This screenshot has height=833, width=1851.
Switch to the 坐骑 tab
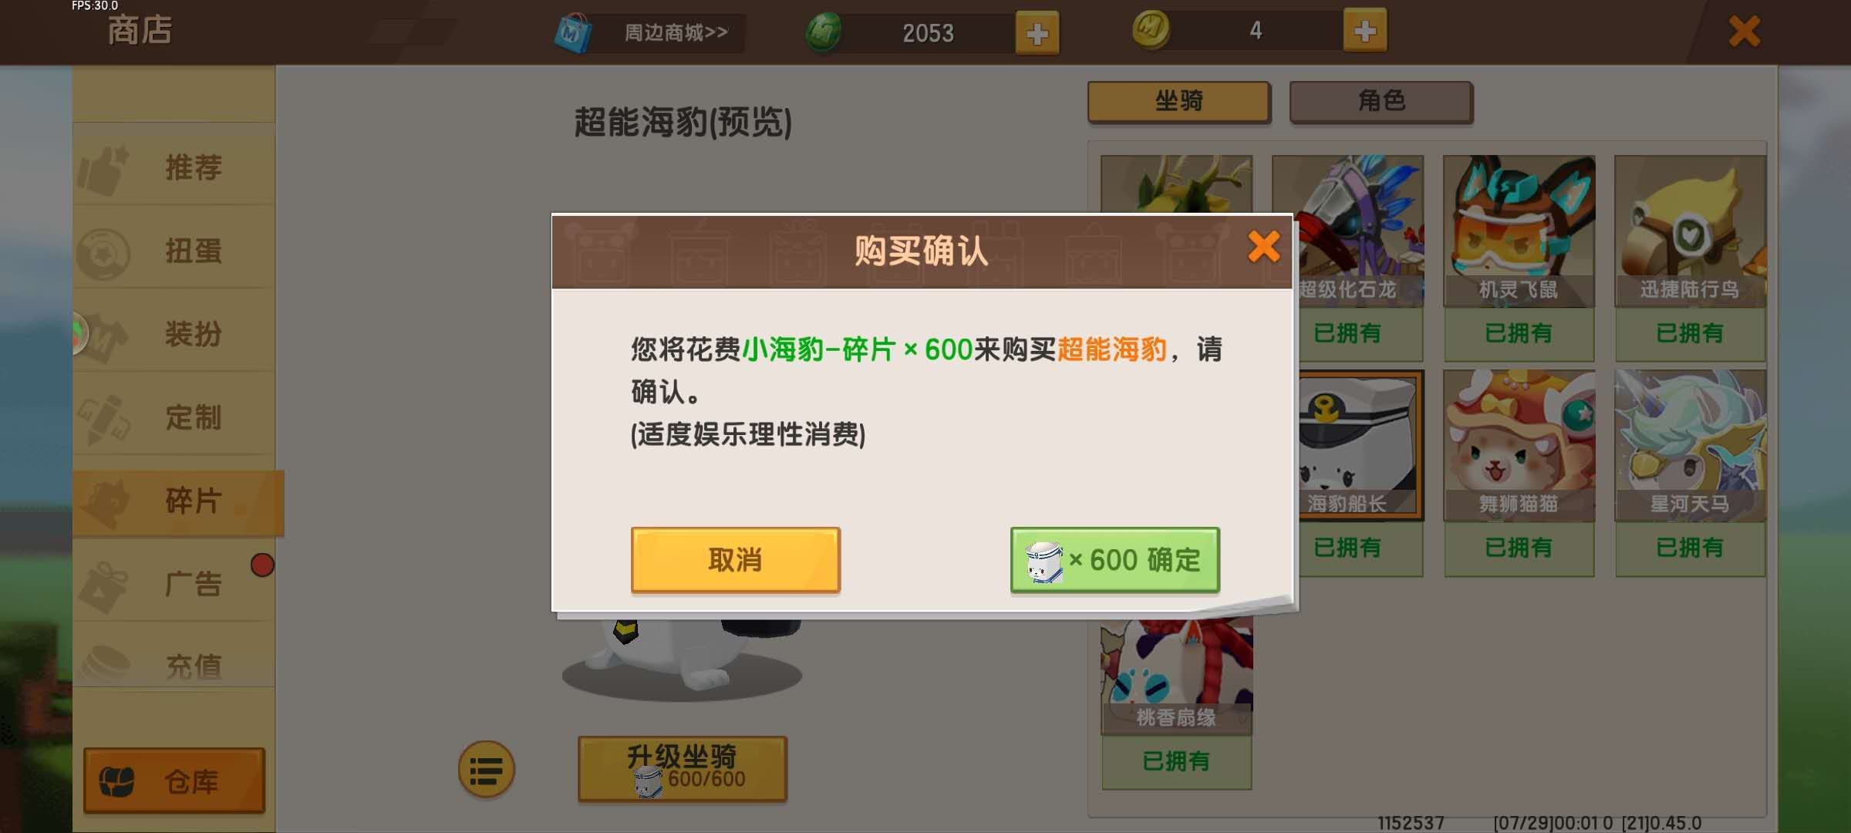pyautogui.click(x=1178, y=101)
